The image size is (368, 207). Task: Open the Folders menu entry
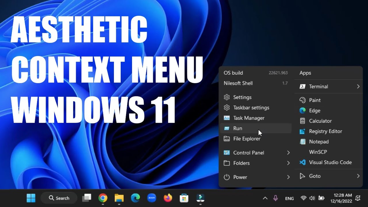point(256,163)
